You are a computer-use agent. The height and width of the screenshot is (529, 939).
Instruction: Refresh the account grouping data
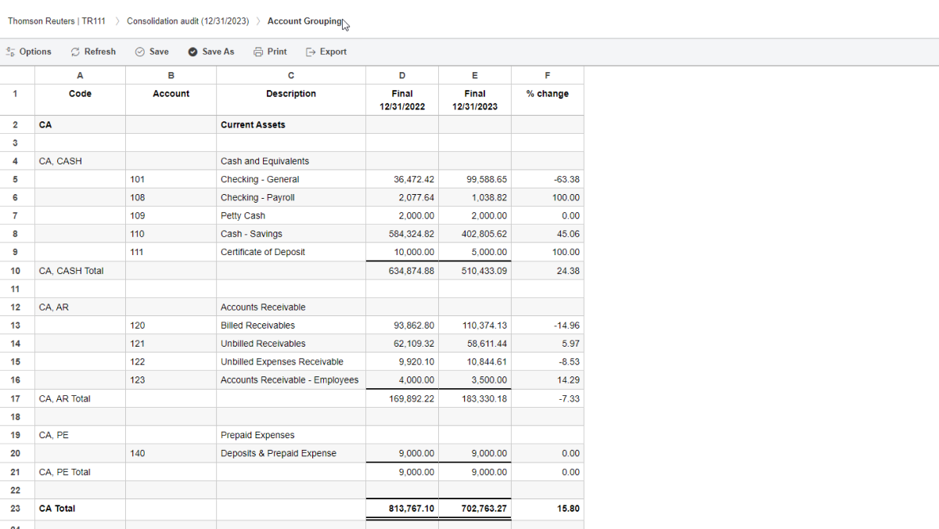pyautogui.click(x=93, y=51)
